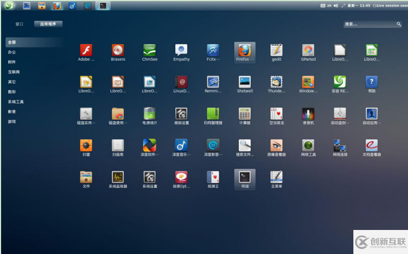Launch 归档管理器 archive manager
This screenshot has width=408, height=254.
213,114
